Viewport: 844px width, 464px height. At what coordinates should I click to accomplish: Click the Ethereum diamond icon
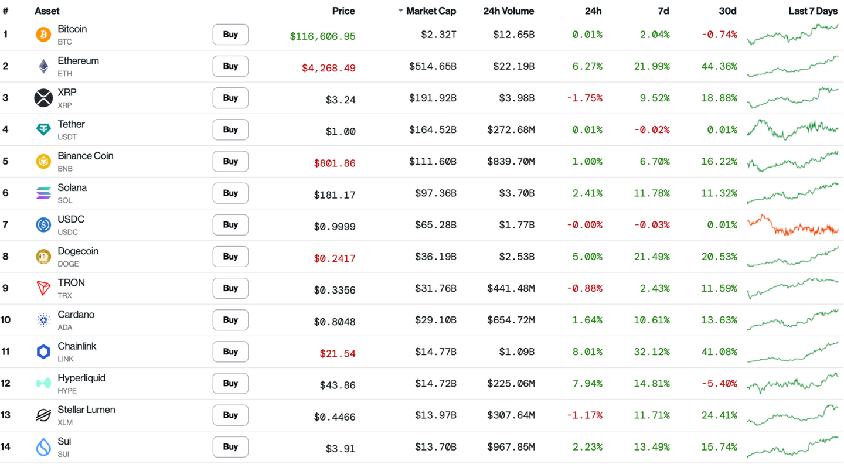[x=43, y=66]
